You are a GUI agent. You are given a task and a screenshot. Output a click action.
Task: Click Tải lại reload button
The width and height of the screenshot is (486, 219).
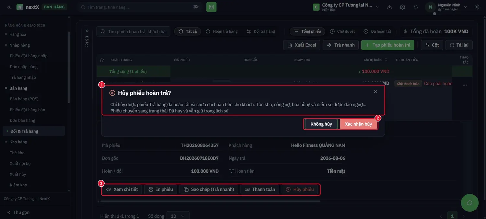459,45
